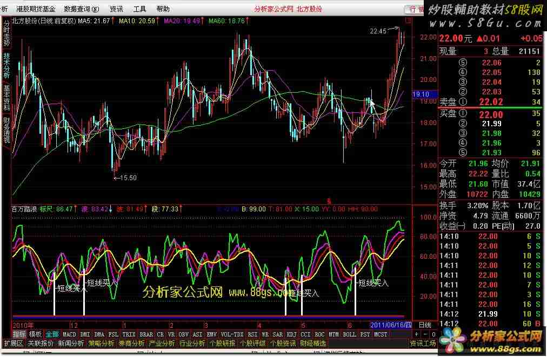Switch to the 技术分析 side tab
The height and width of the screenshot is (357, 547).
tap(6, 65)
